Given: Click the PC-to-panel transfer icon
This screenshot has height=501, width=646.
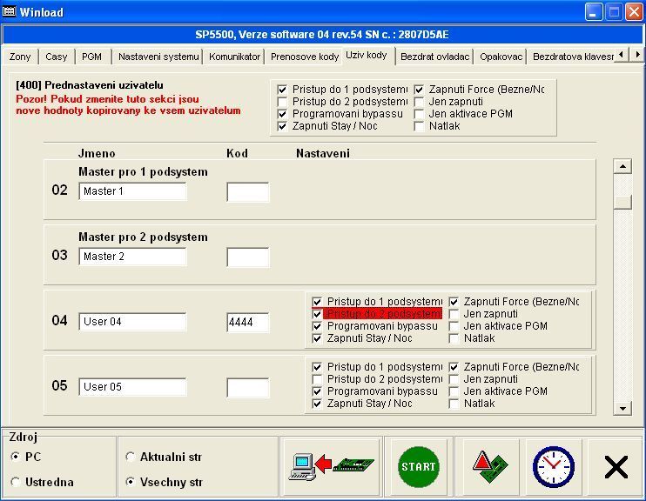Looking at the screenshot, I should pos(332,467).
